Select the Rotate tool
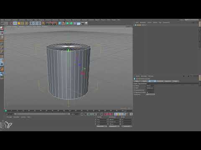 click(x=22, y=23)
